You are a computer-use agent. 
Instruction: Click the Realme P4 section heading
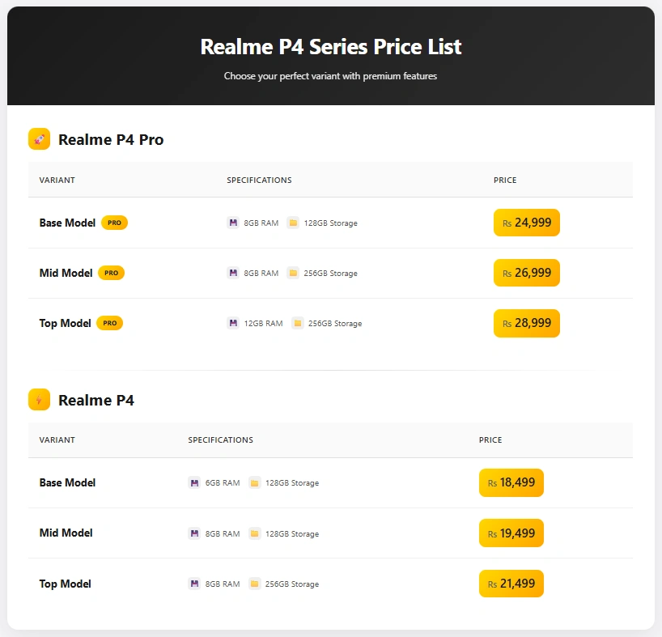[96, 400]
